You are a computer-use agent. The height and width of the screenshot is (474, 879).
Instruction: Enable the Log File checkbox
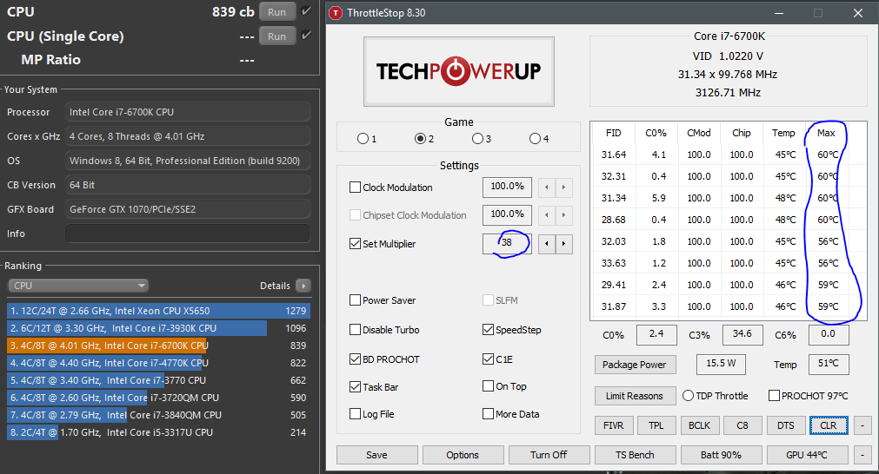(x=355, y=414)
